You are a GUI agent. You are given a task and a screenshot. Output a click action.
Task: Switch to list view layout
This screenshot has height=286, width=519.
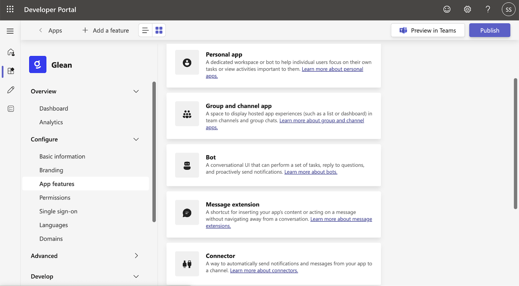[145, 30]
